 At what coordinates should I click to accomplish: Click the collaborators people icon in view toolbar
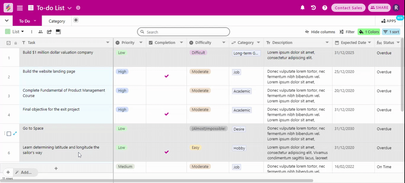coord(40,32)
